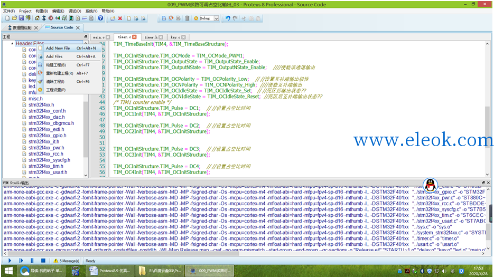Click the Source Code toolbar icon

[85, 18]
